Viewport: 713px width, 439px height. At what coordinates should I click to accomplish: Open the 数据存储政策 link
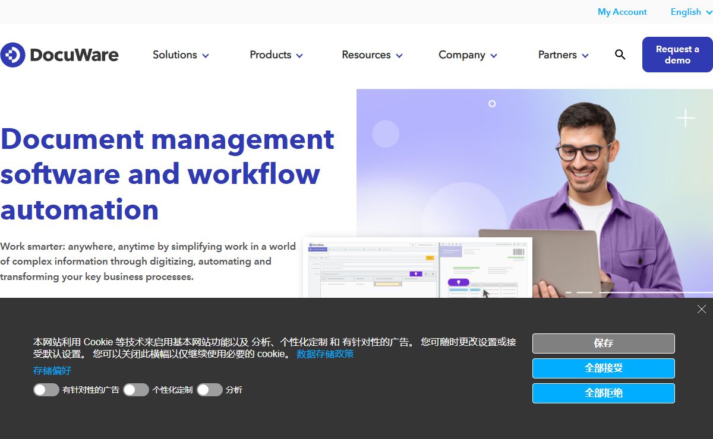pos(325,354)
